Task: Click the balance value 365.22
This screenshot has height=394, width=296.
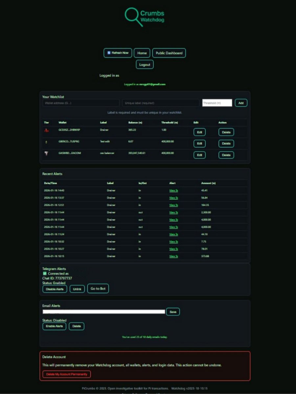Action: click(x=132, y=130)
